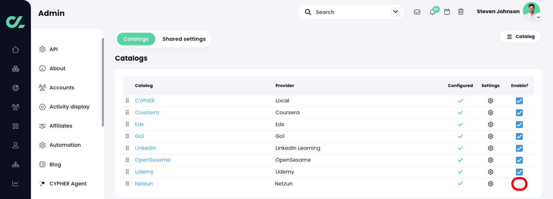Open settings gear for Udemy catalog
The height and width of the screenshot is (199, 553).
coord(491,172)
